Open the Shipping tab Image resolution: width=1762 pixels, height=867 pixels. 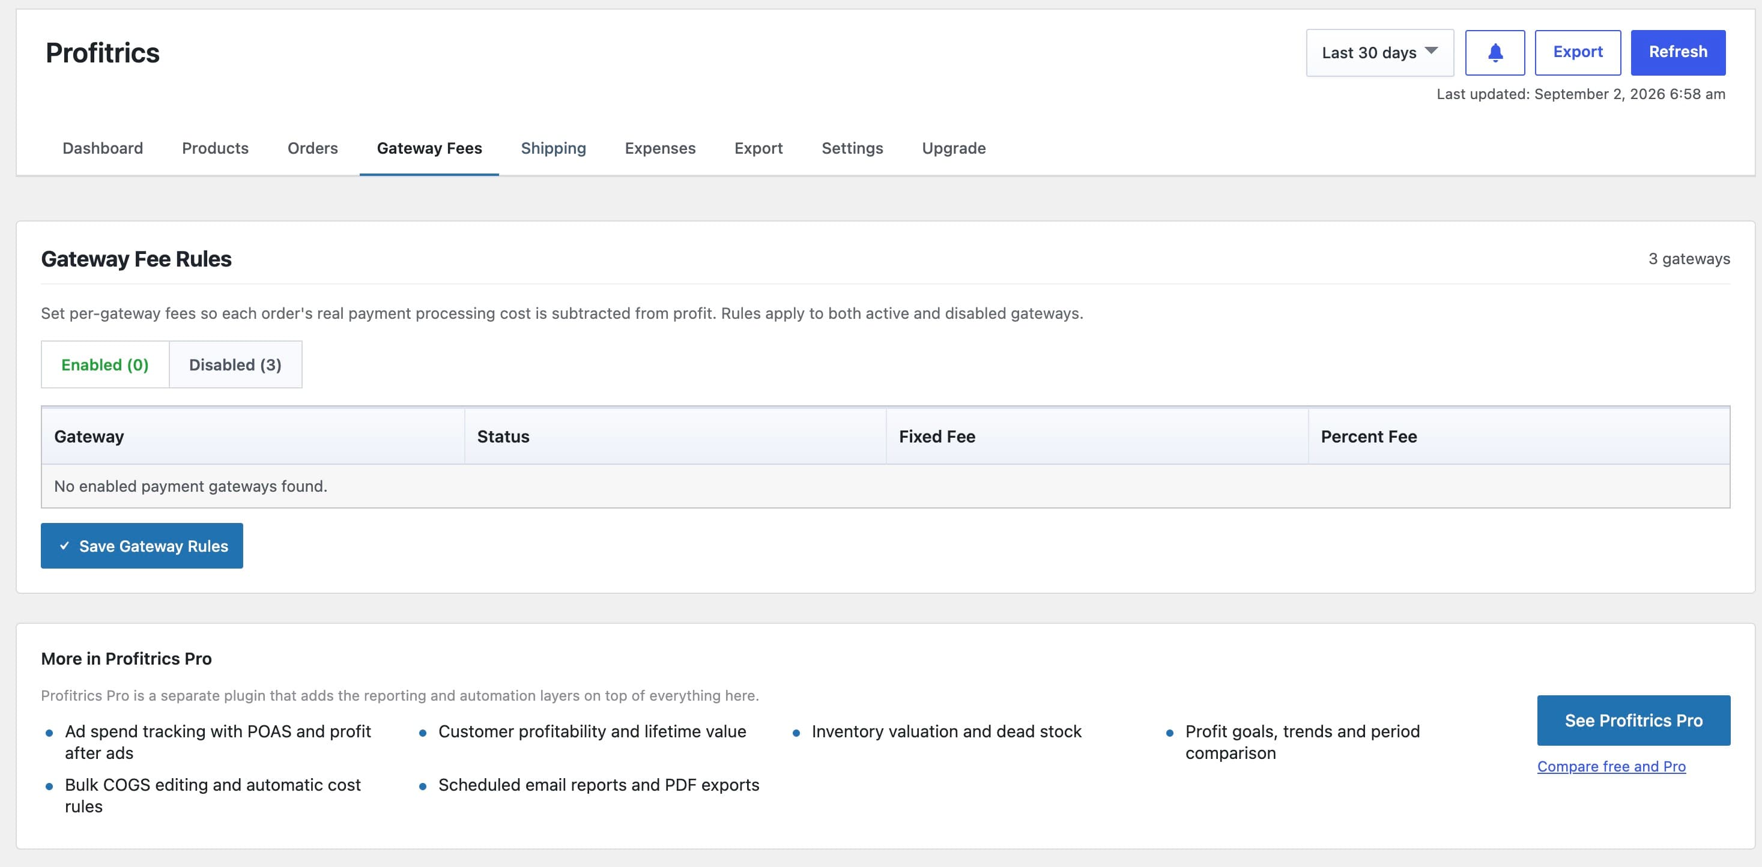click(553, 148)
